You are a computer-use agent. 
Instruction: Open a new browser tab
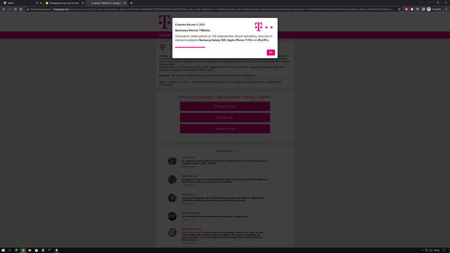(132, 3)
